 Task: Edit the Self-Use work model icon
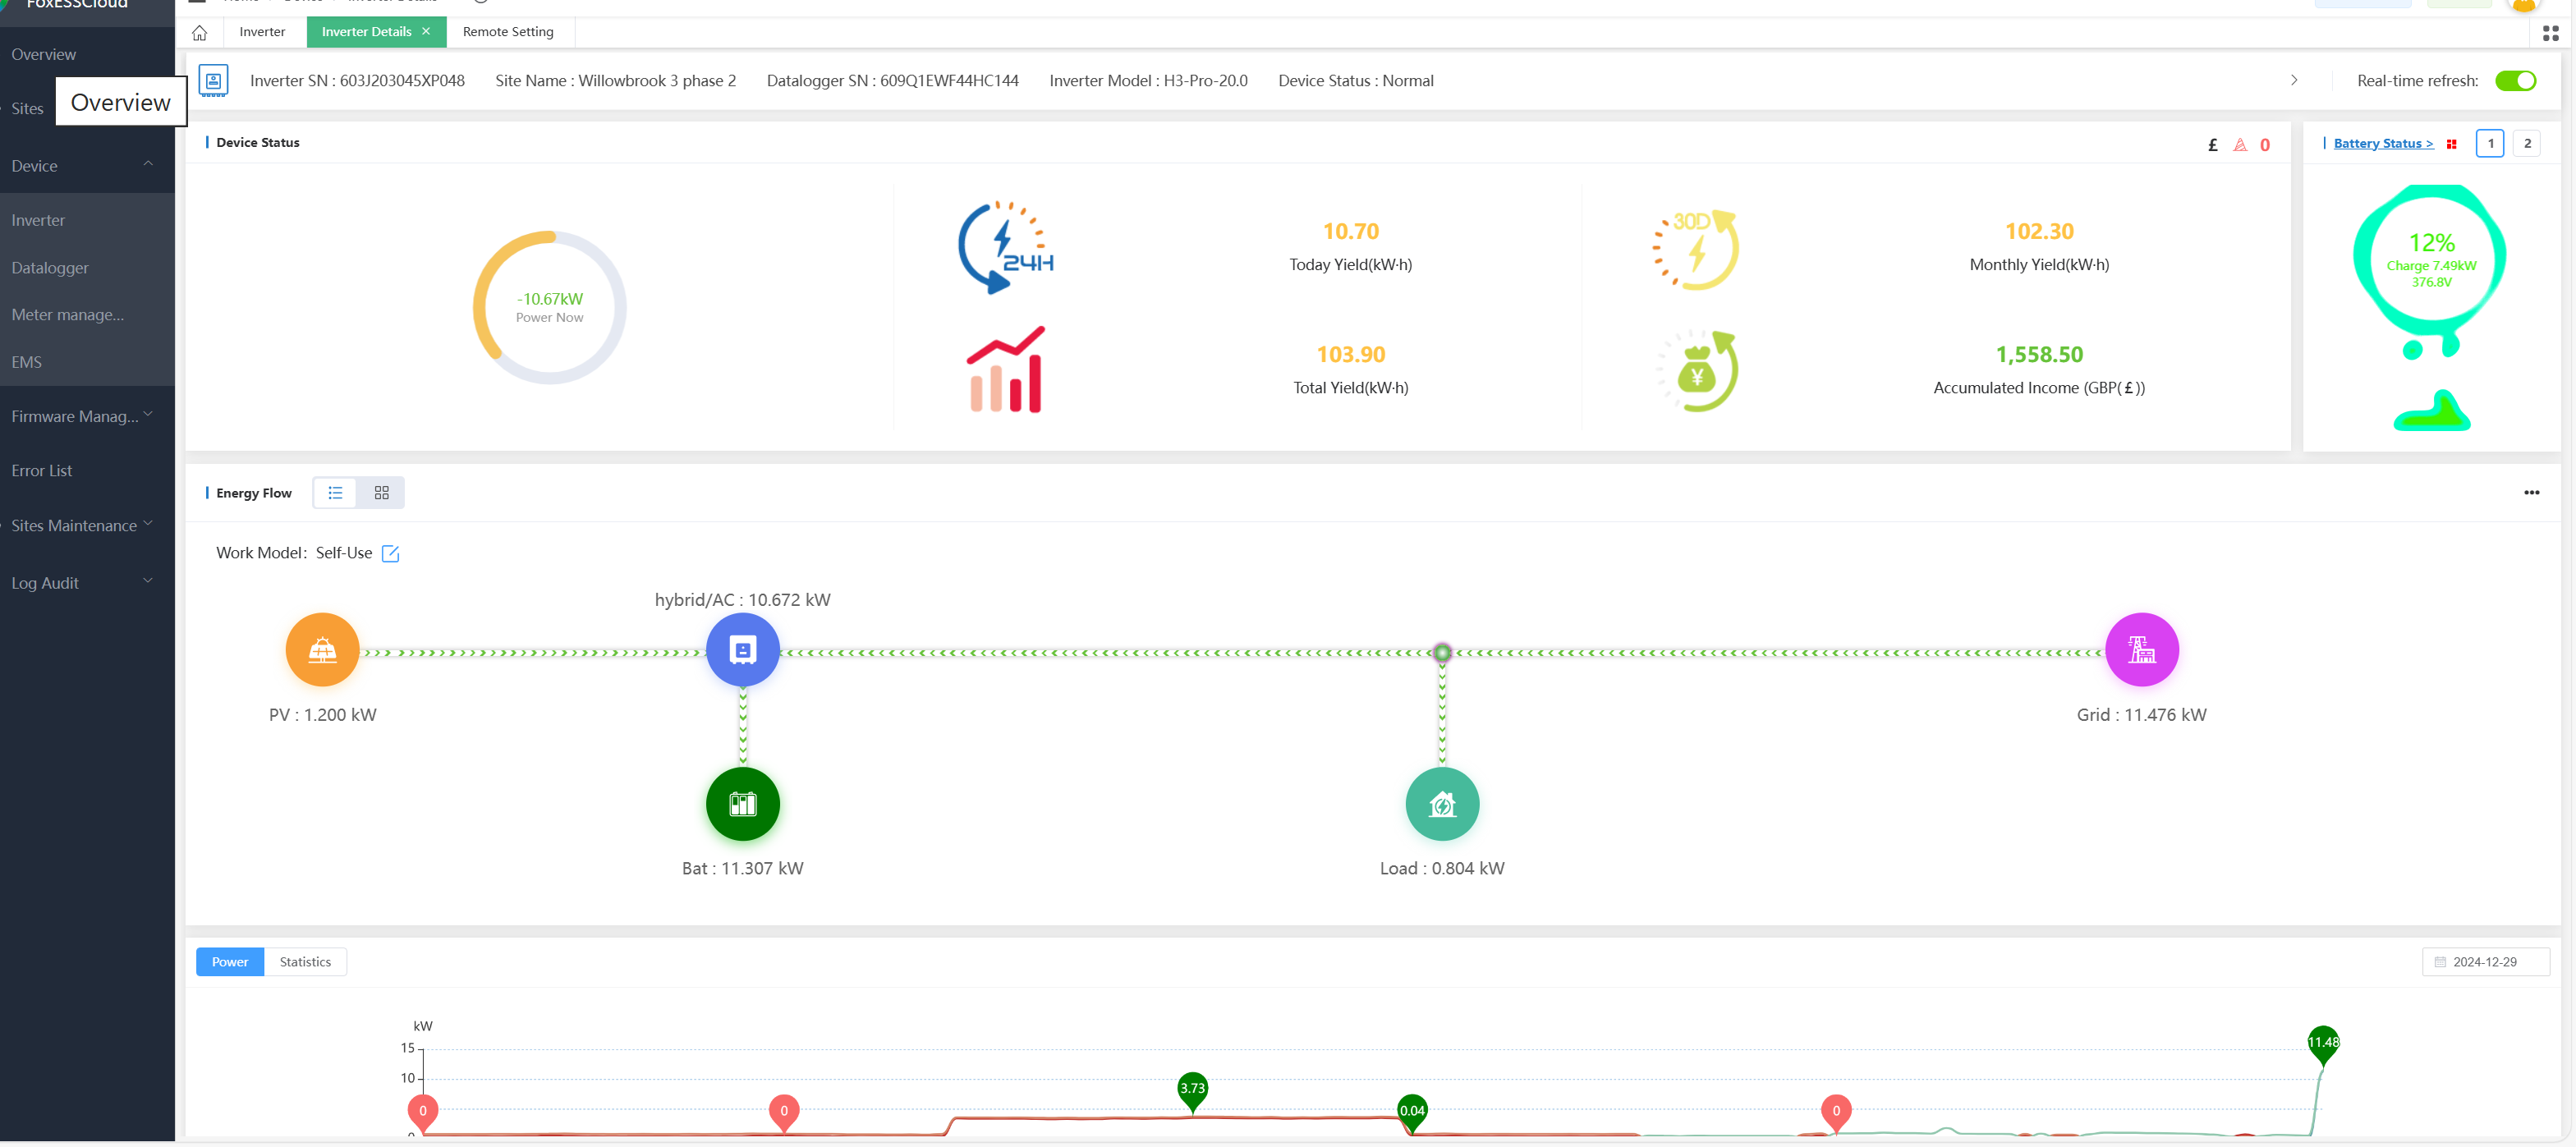pos(391,553)
